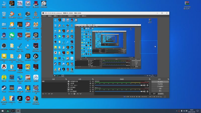Lock the Text (GDI+) source
The height and width of the screenshot is (113, 201).
coord(93,85)
